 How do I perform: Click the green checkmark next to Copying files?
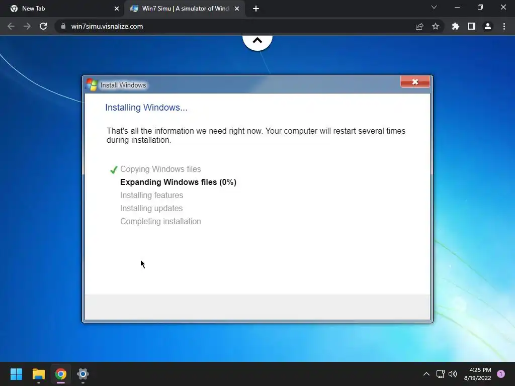114,170
